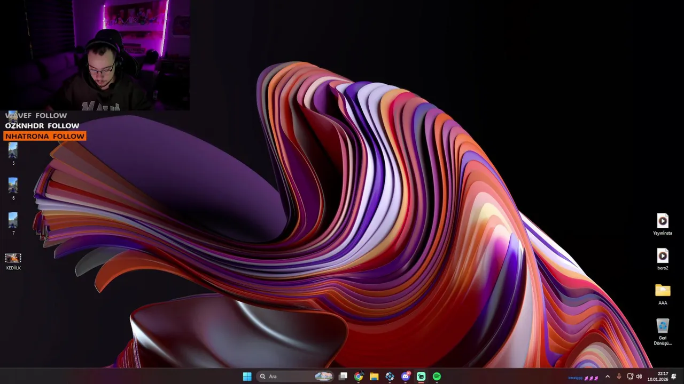
Task: Click the microphone tray icon
Action: [619, 377]
